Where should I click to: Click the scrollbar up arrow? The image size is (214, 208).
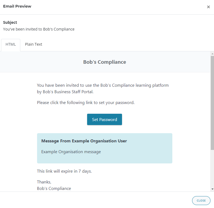click(212, 54)
